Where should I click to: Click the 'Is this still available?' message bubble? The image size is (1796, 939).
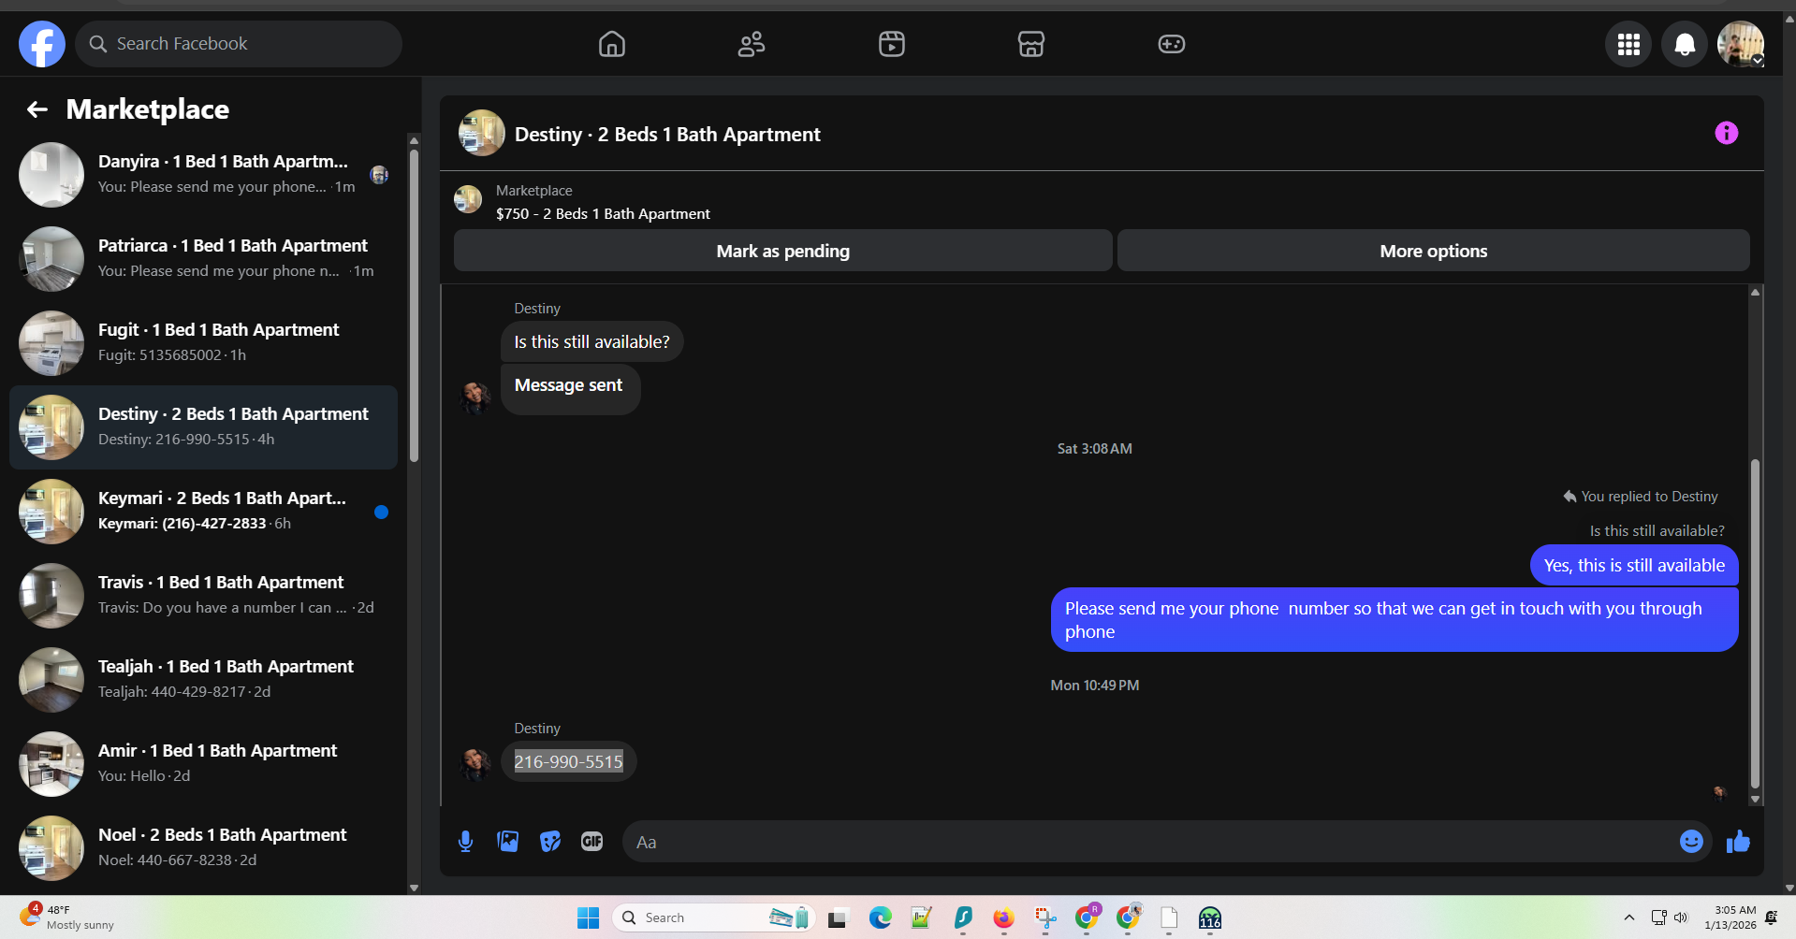[x=591, y=342]
